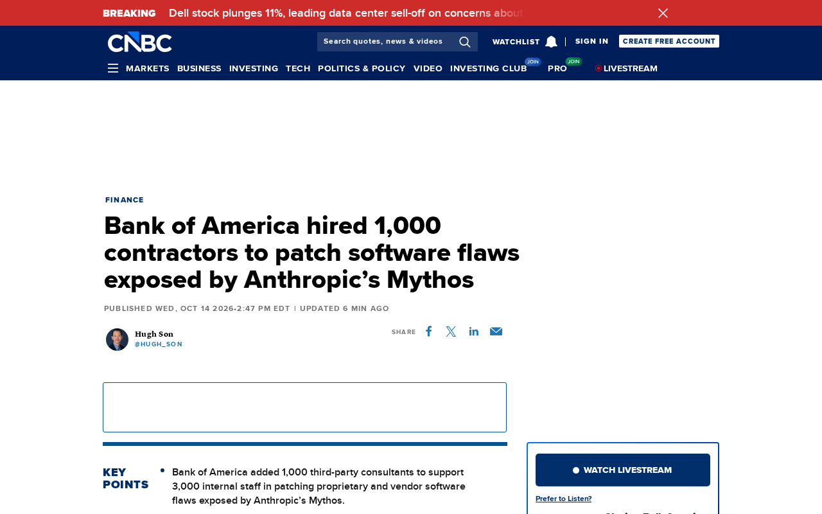Open the Investing menu
Viewport: 822px width, 514px height.
pyautogui.click(x=254, y=69)
